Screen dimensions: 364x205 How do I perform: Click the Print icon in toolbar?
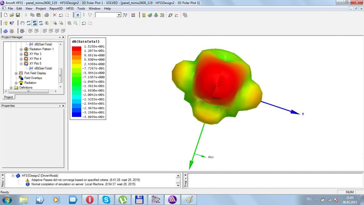point(46,15)
